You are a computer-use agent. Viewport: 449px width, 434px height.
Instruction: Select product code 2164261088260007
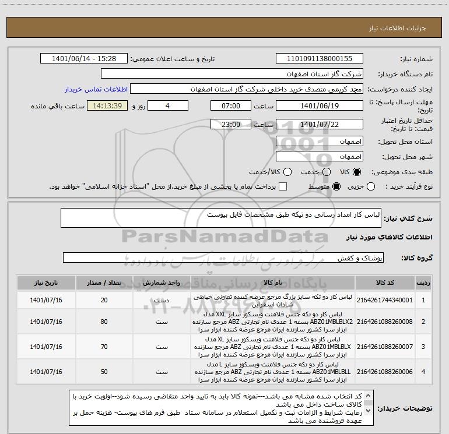pos(385,347)
